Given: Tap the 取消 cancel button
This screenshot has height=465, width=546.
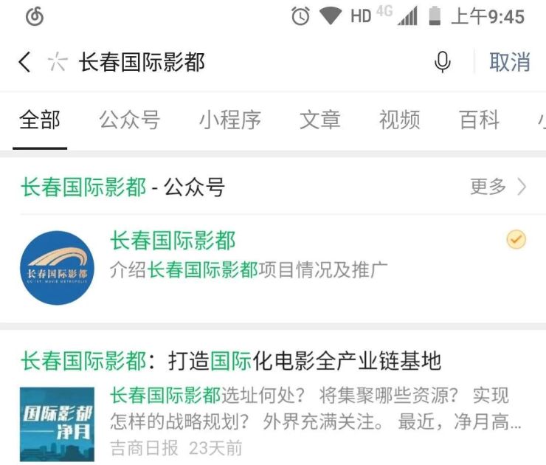Looking at the screenshot, I should pos(510,62).
